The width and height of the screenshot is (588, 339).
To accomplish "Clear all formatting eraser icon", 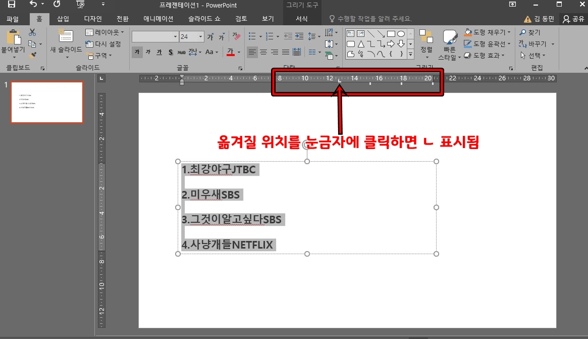I will (x=236, y=36).
